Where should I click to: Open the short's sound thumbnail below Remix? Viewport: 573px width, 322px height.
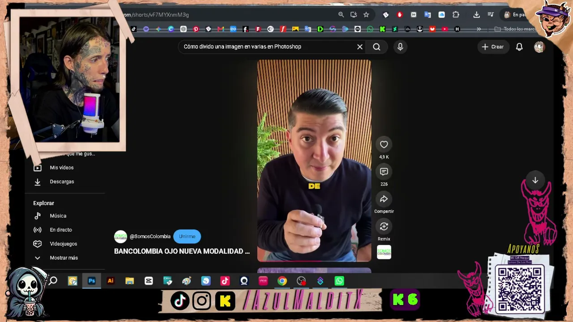(x=384, y=252)
